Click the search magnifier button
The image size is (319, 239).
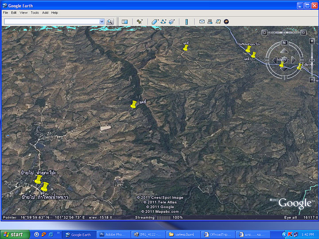coord(110,21)
